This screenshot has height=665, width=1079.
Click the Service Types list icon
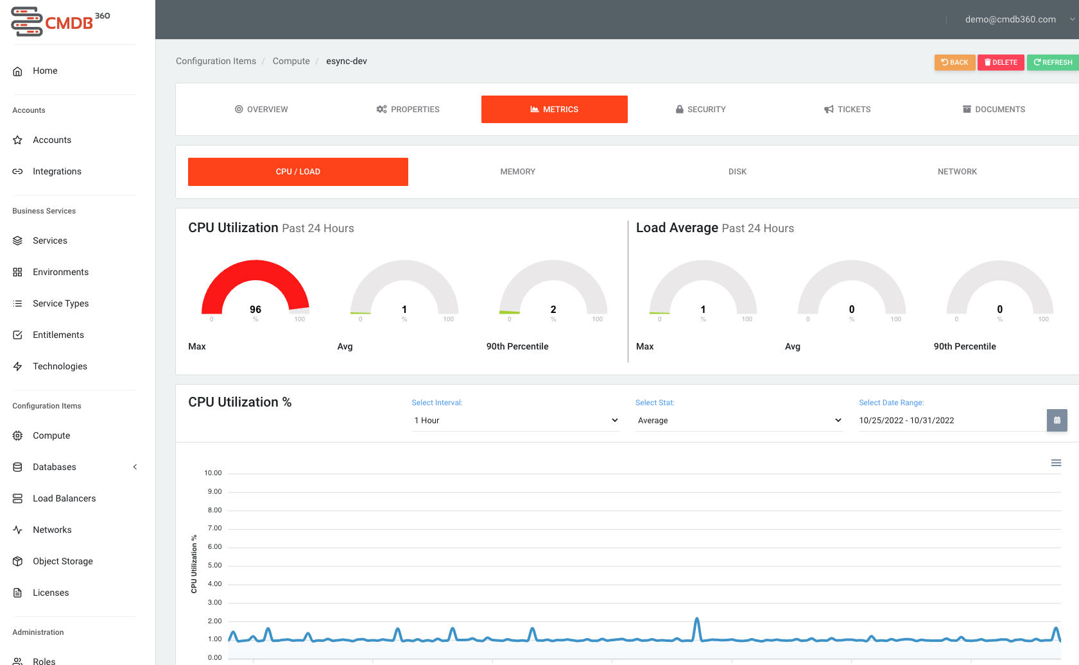pyautogui.click(x=18, y=303)
